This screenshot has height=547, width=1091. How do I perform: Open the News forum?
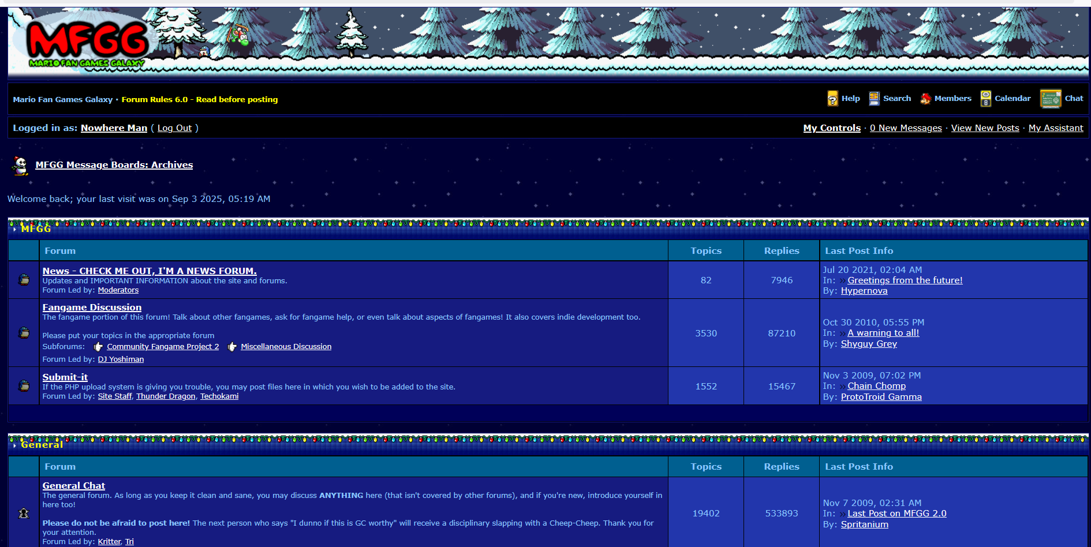tap(150, 271)
